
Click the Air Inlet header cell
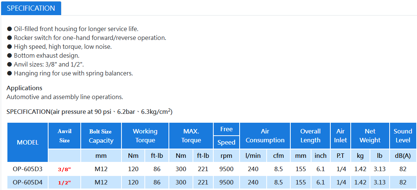[340, 136]
